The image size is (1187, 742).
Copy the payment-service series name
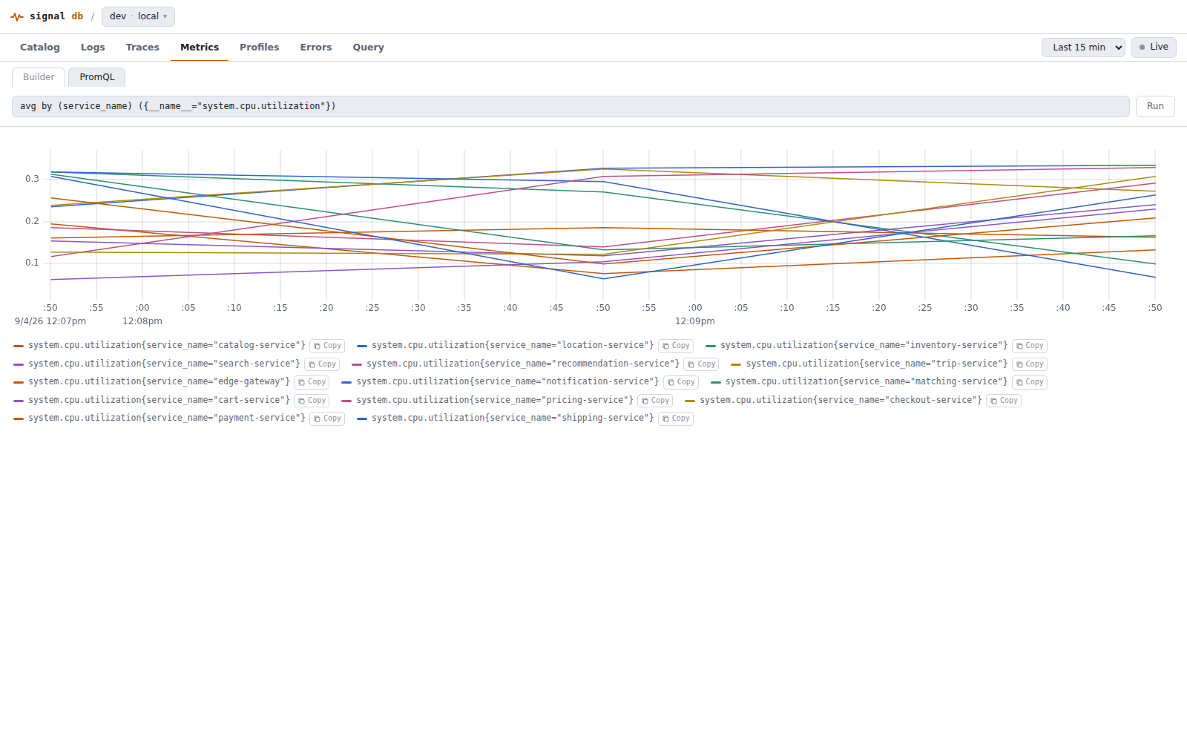[327, 418]
